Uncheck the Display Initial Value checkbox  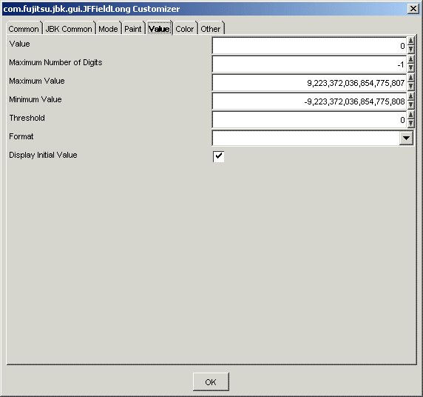[x=218, y=156]
